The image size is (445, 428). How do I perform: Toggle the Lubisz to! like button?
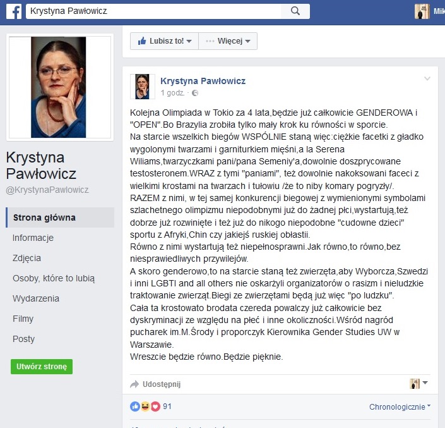click(164, 41)
